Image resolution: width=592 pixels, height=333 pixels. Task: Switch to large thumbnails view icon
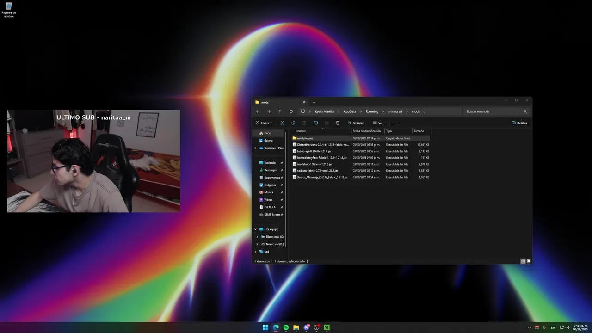pos(529,261)
